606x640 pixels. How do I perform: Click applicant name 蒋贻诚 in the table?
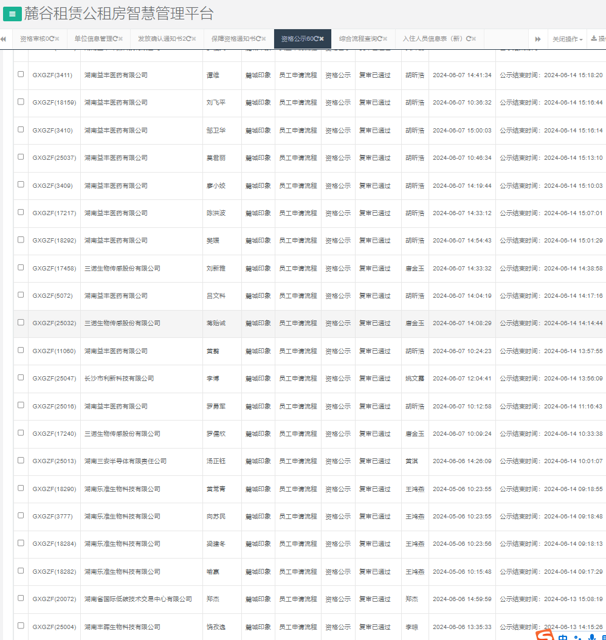(216, 323)
